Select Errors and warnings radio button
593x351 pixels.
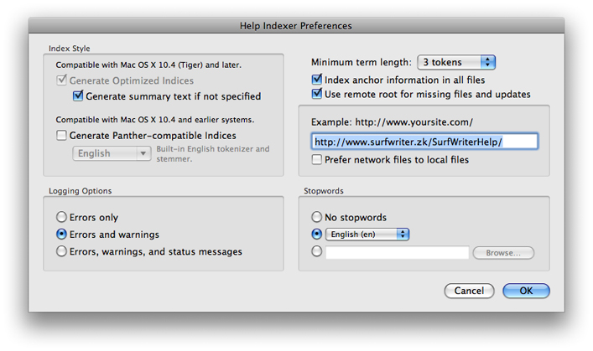pos(61,235)
